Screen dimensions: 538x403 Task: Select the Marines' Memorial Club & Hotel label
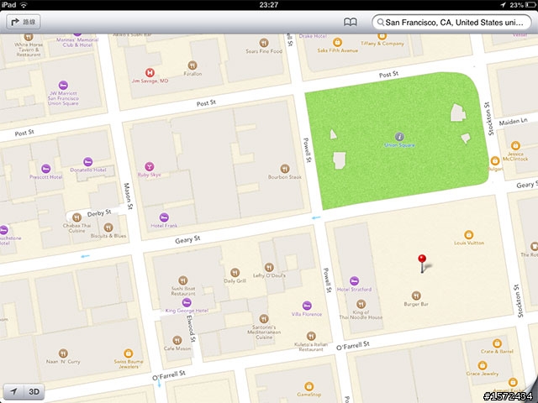click(x=77, y=42)
